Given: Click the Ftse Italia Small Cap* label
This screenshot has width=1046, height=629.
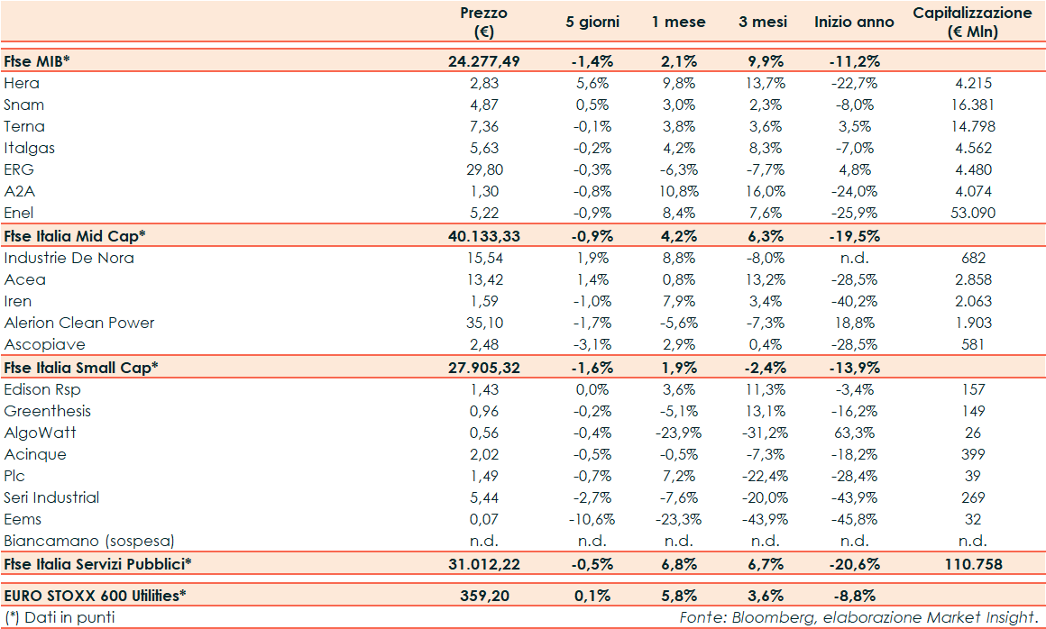Looking at the screenshot, I should point(81,367).
